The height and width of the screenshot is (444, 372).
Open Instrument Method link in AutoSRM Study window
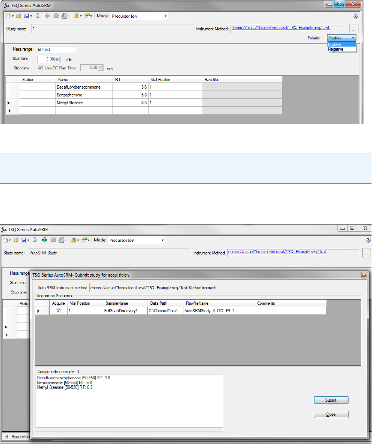click(278, 252)
